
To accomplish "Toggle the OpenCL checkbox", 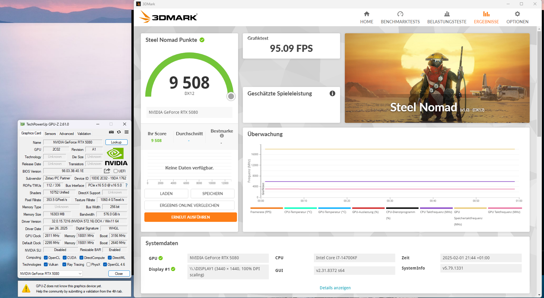I will pyautogui.click(x=46, y=258).
